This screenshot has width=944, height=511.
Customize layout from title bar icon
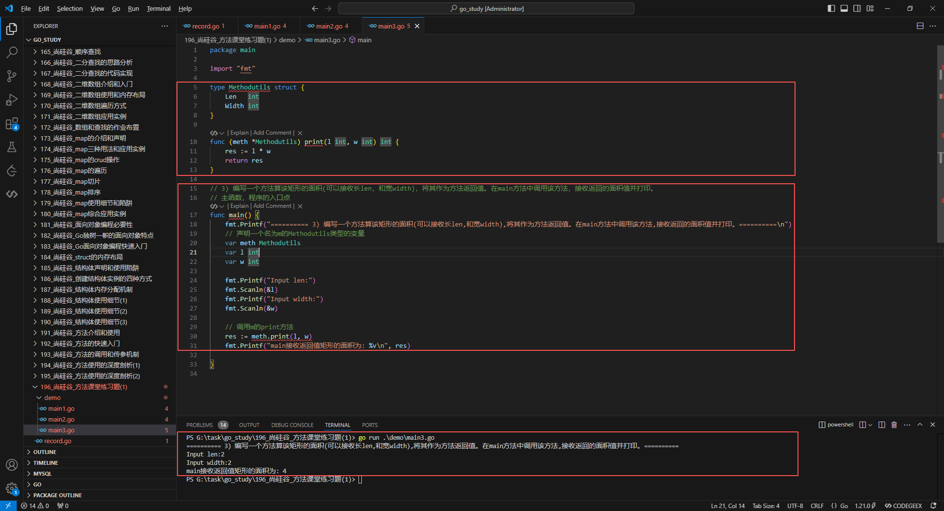click(x=870, y=8)
